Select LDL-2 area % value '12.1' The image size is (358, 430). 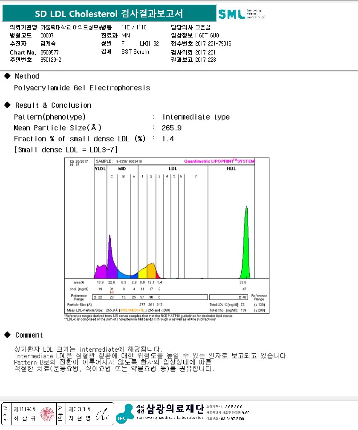[x=151, y=282]
